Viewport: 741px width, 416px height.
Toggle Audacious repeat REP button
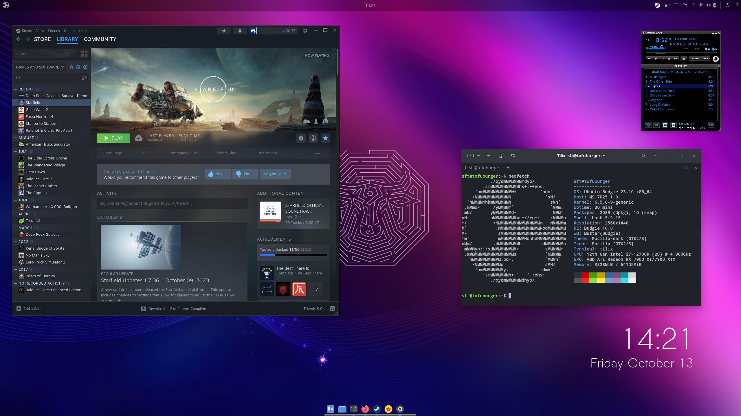[x=706, y=59]
